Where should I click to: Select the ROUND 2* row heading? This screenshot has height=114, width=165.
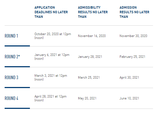[x=12, y=57]
